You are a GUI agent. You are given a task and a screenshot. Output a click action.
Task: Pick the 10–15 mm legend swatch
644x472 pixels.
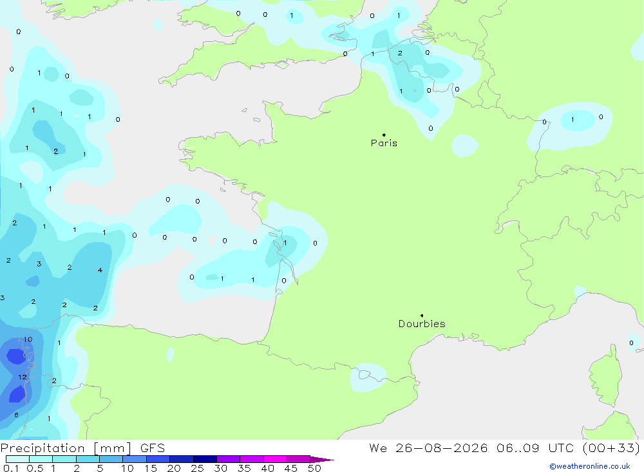click(x=135, y=459)
